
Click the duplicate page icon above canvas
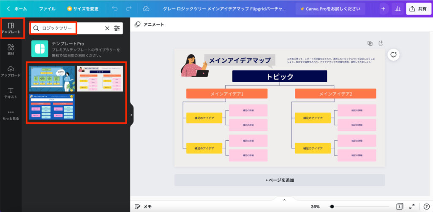370,43
